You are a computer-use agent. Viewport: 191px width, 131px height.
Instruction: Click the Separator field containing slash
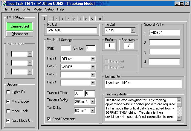pos(129,45)
